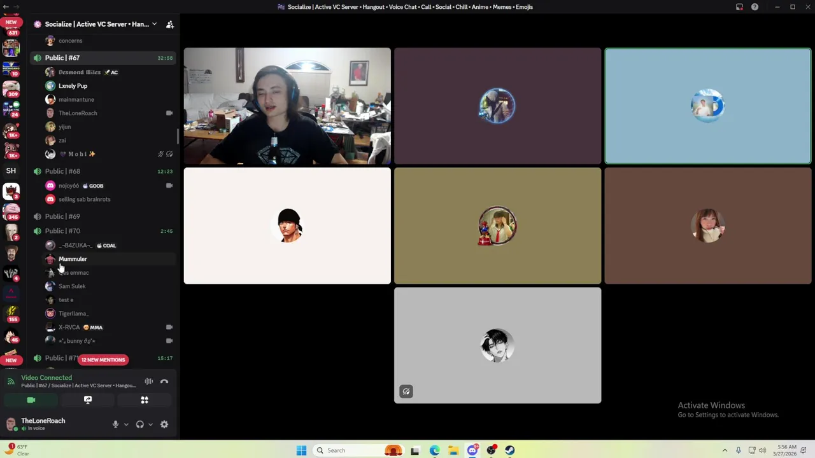Open the activities launcher button
Image resolution: width=815 pixels, height=458 pixels.
click(x=145, y=400)
